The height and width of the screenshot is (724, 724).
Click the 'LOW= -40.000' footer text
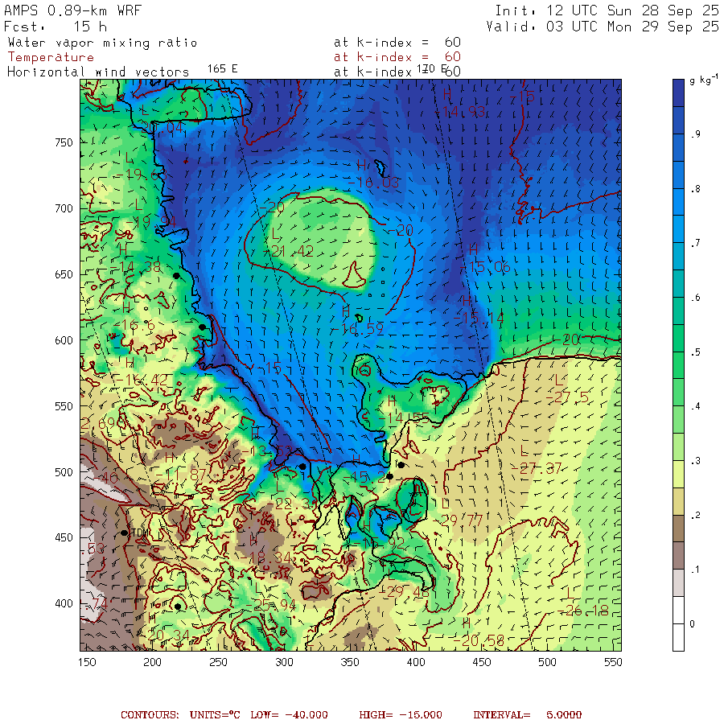tap(289, 715)
